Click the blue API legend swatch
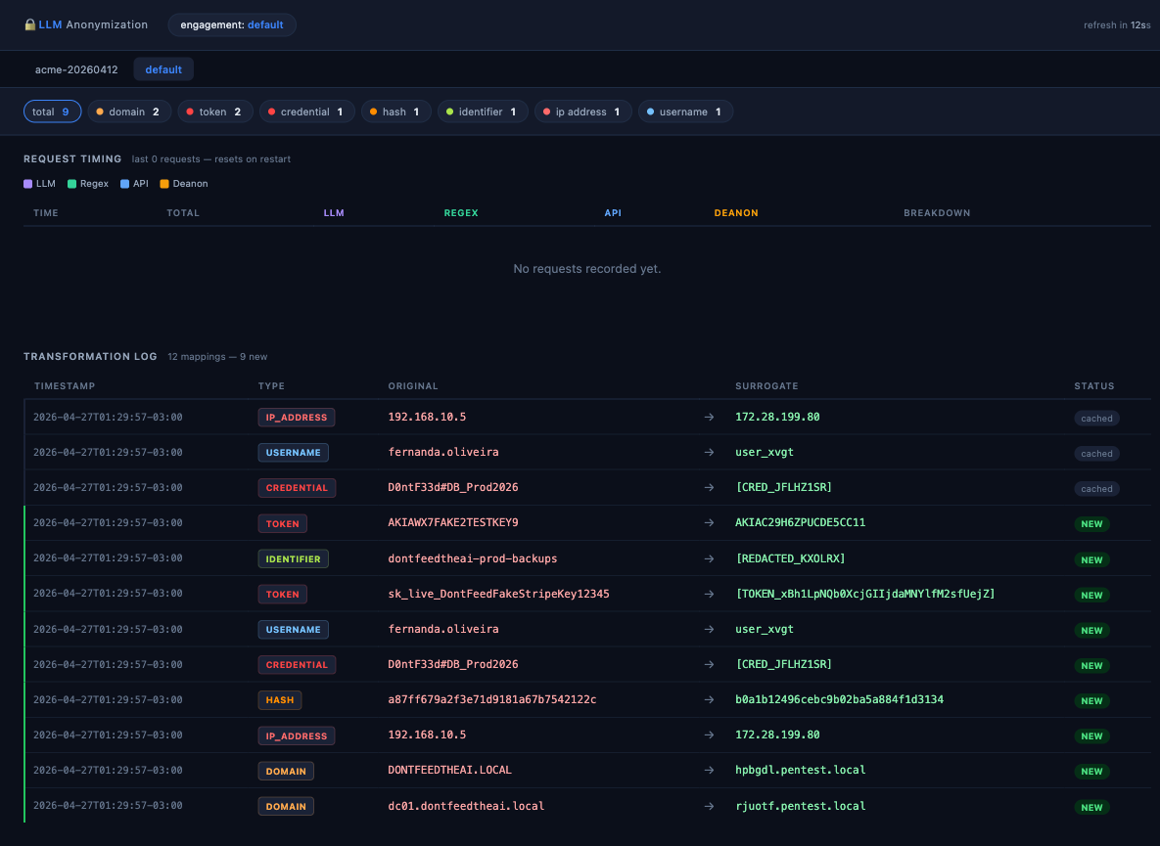The height and width of the screenshot is (846, 1160). click(x=124, y=184)
